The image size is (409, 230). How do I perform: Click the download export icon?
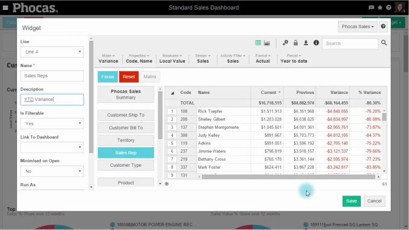pos(306,43)
